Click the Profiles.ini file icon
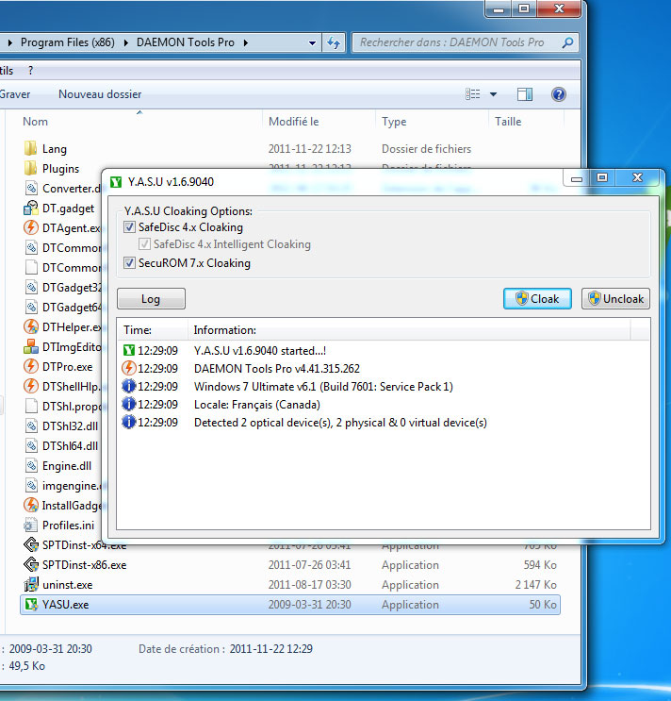The width and height of the screenshot is (671, 701). [x=30, y=525]
